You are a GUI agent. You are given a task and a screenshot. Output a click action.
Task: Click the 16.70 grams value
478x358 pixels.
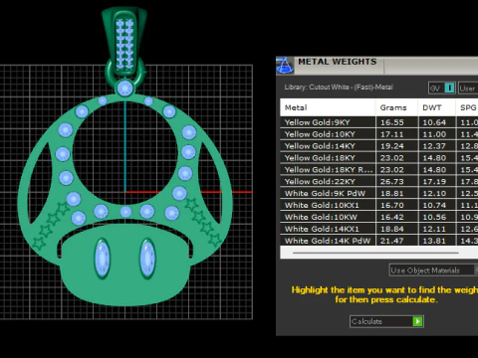(392, 205)
